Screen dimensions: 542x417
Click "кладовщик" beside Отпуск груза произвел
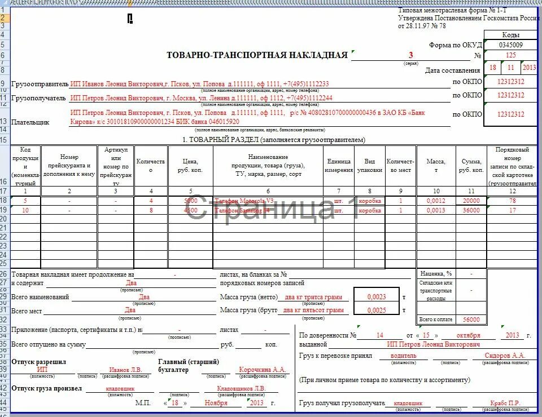pos(120,389)
